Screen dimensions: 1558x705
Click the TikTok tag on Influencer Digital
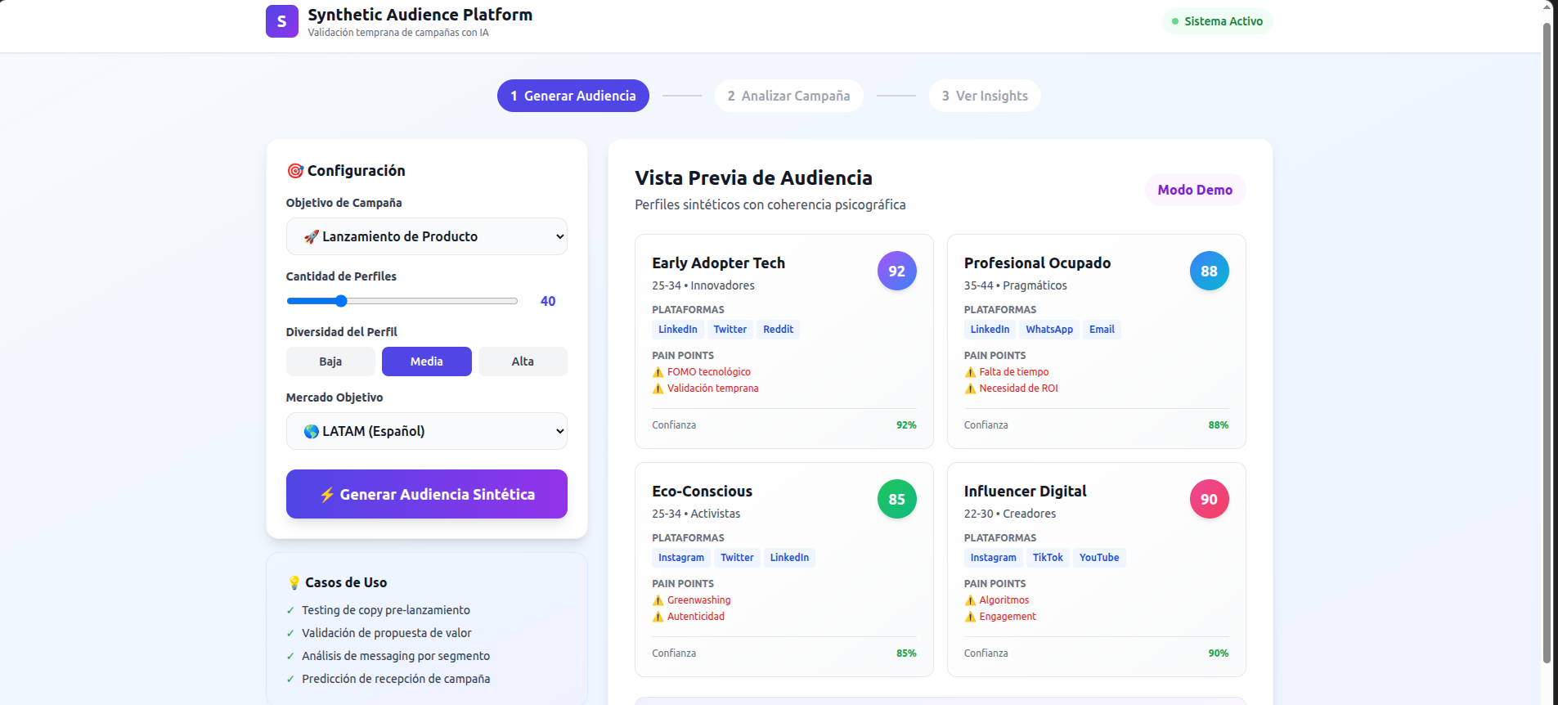tap(1047, 558)
